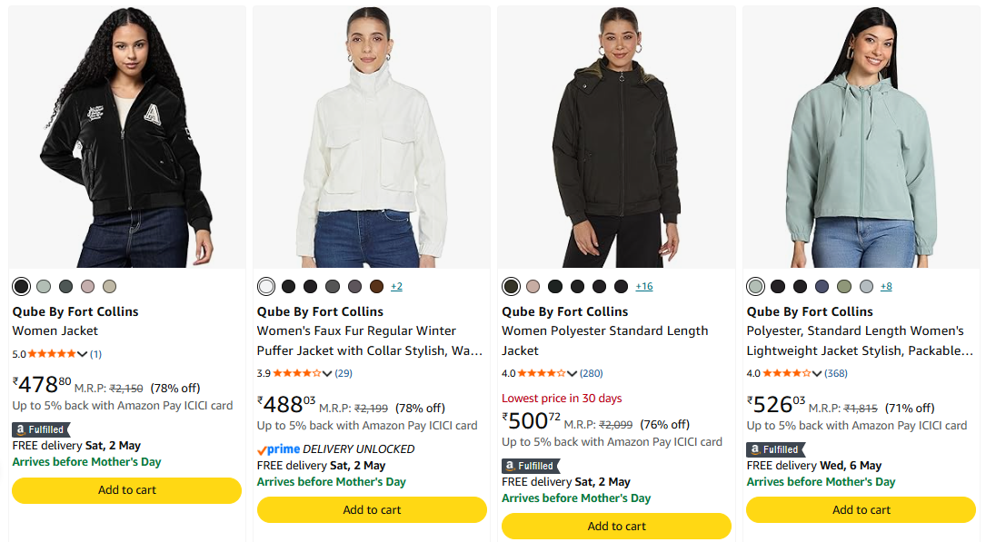Screen dimensions: 986x542
Task: Click the Fulfilled badge on the Women Jacket listing
Action: click(x=41, y=429)
